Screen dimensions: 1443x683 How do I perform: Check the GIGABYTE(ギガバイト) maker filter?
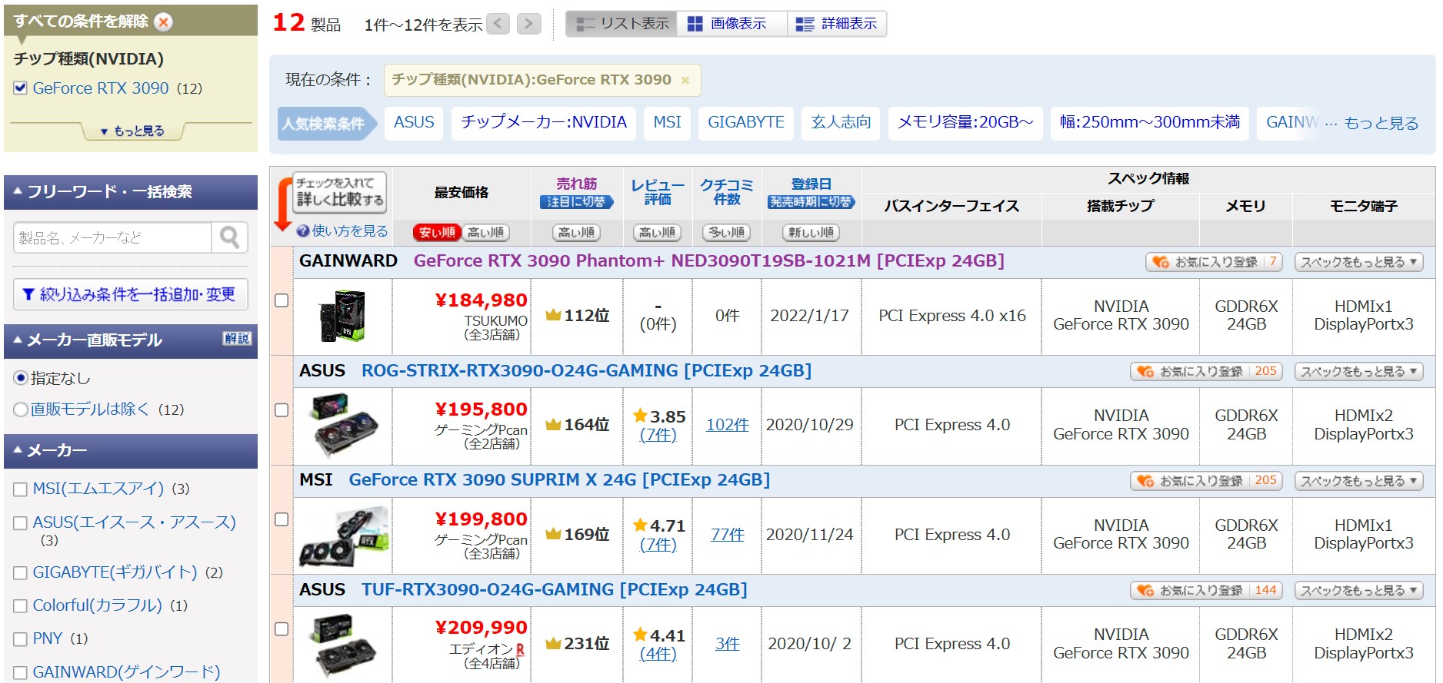click(21, 573)
